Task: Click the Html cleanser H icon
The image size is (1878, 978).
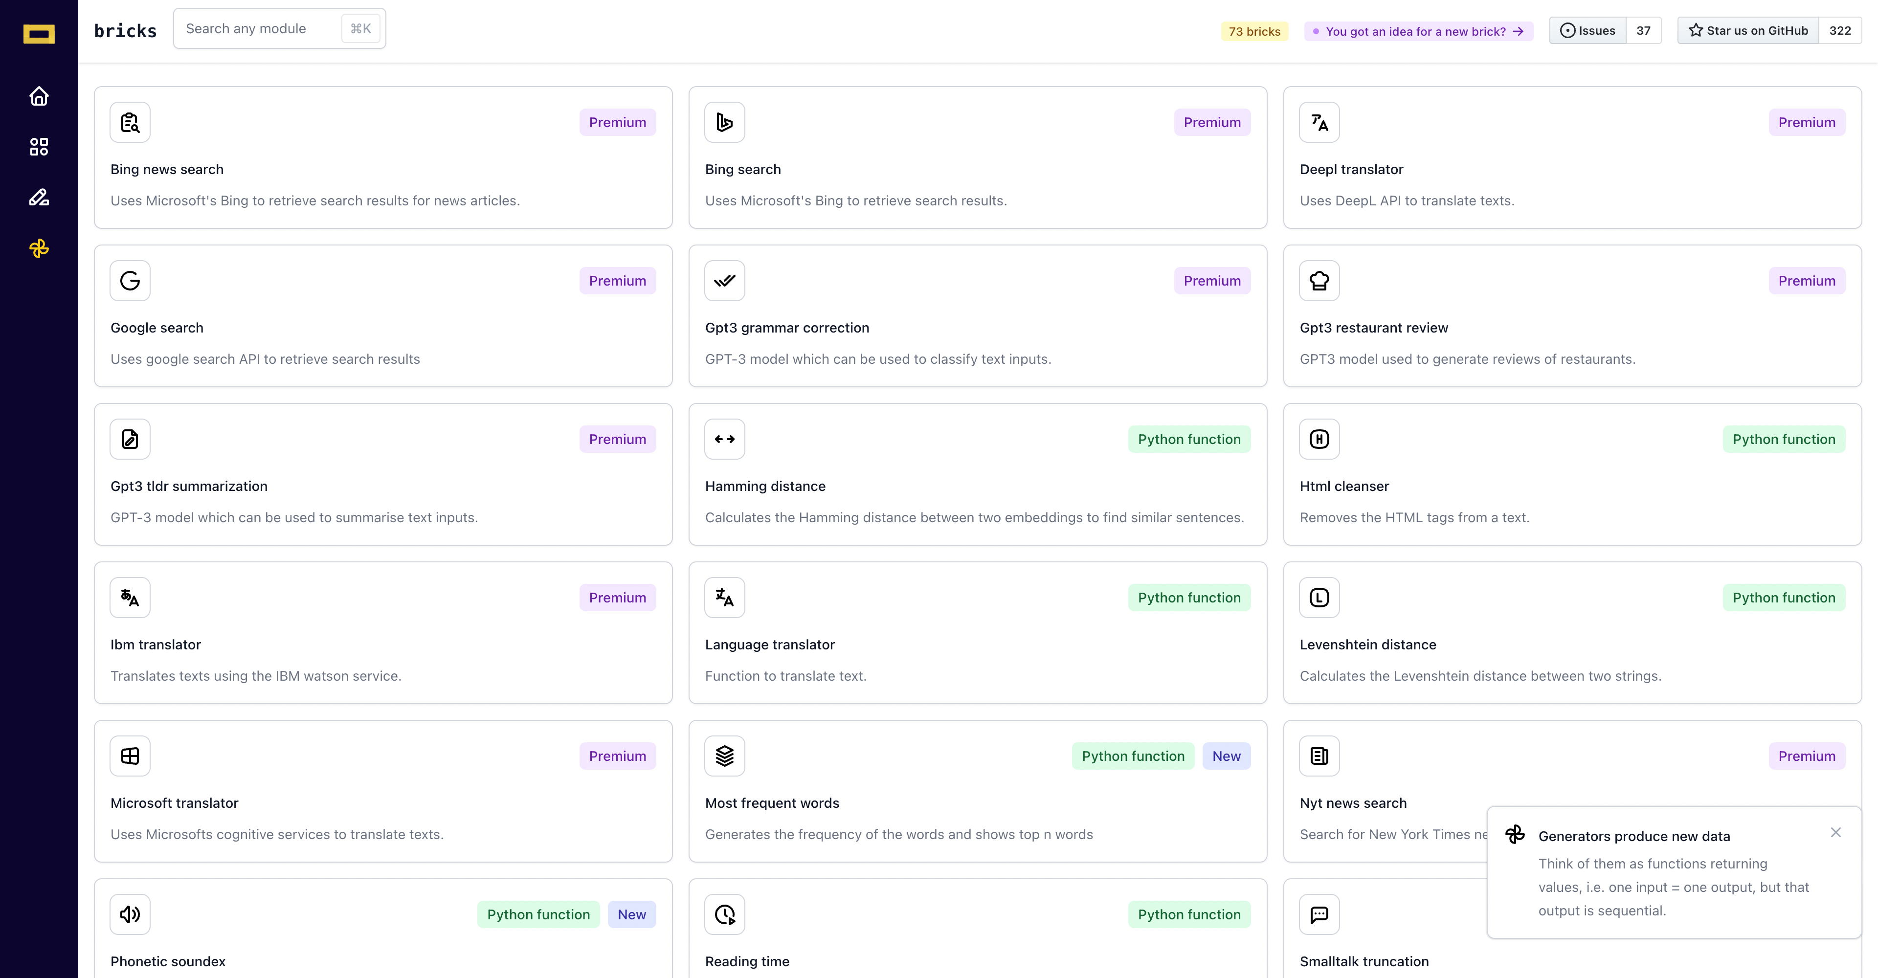Action: point(1319,439)
